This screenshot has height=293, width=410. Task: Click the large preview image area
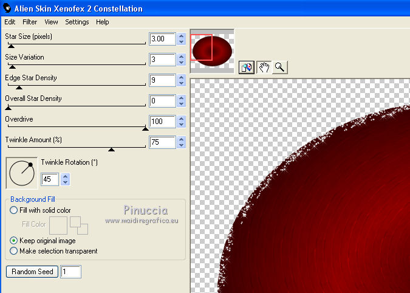coord(300,186)
